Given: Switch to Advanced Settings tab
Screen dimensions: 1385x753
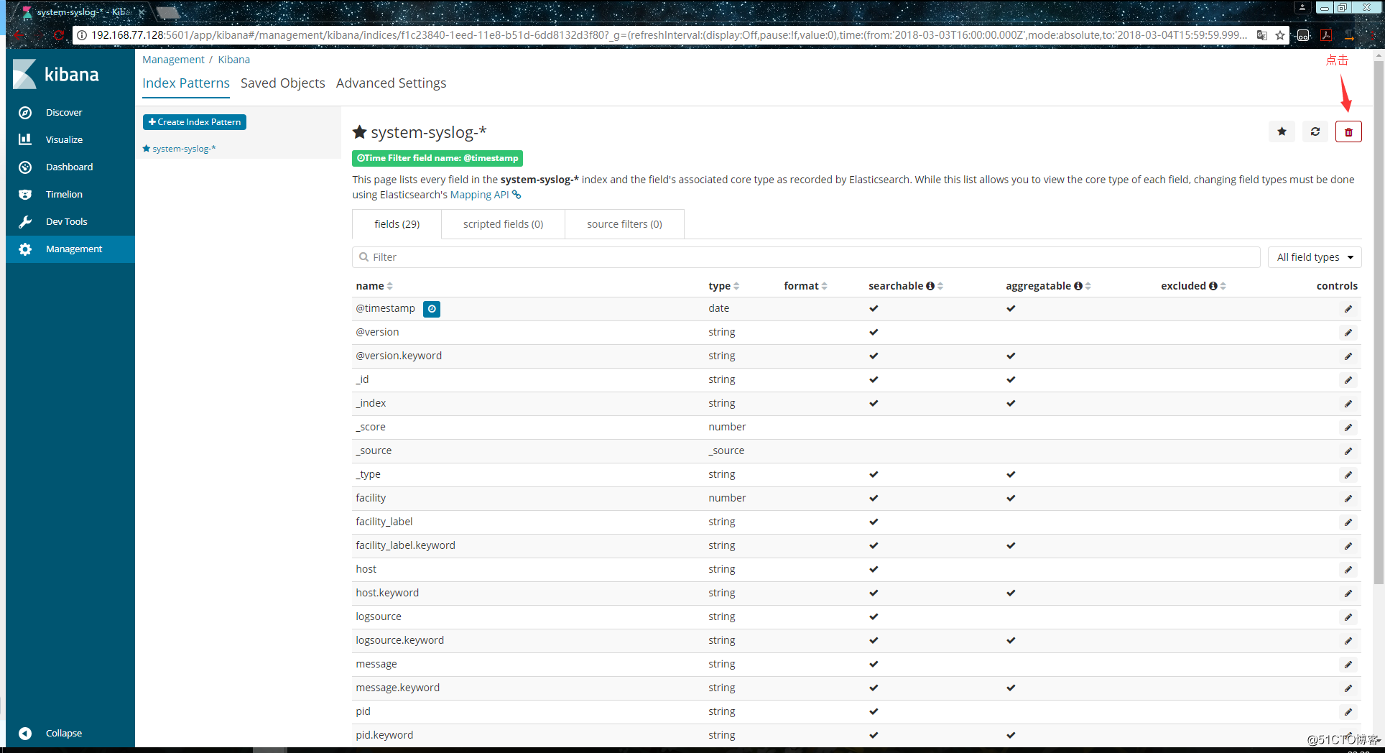Looking at the screenshot, I should (391, 83).
